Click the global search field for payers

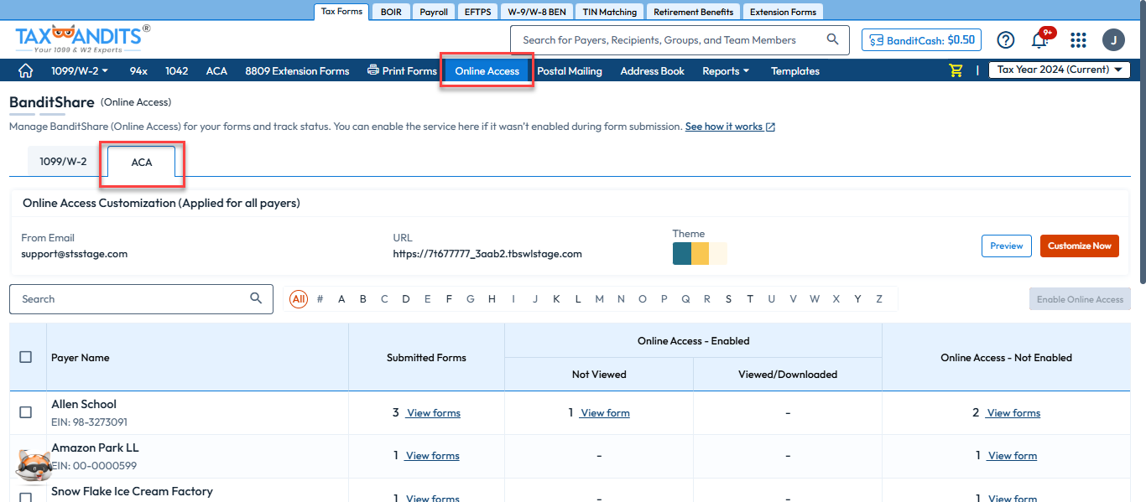pos(680,39)
